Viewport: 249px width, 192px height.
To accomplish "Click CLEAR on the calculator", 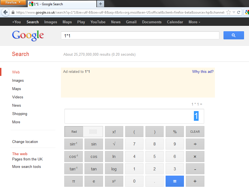I will [x=195, y=132].
